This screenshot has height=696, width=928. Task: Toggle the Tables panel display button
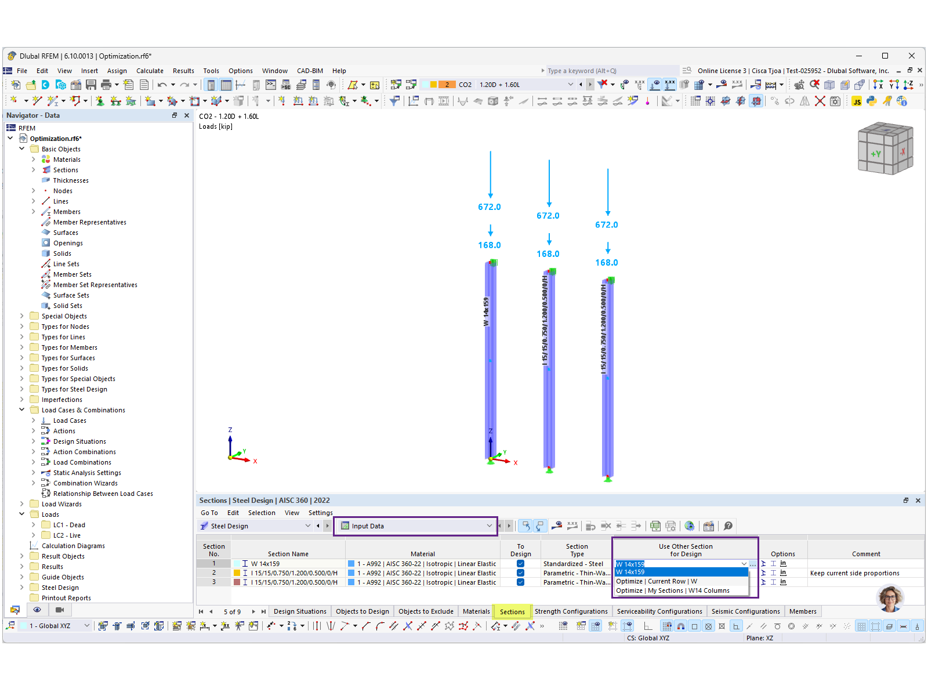pos(226,85)
